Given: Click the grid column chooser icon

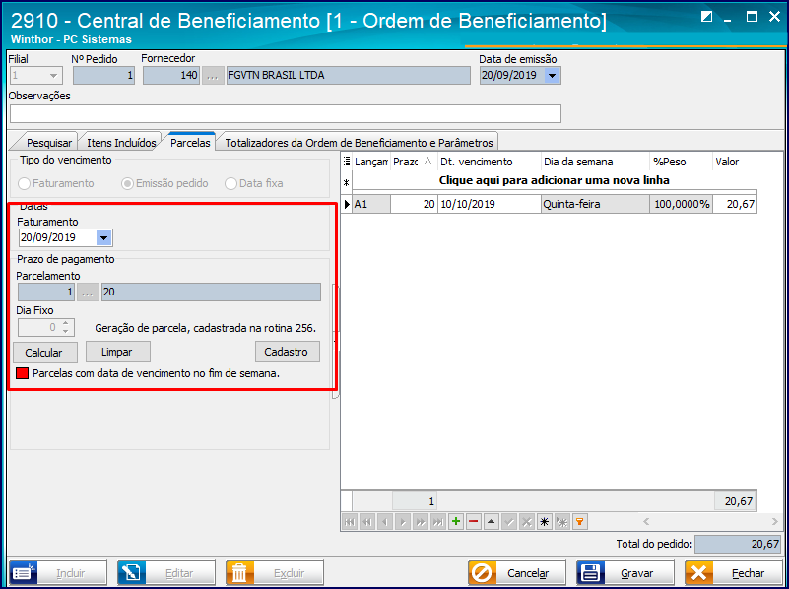Looking at the screenshot, I should point(346,162).
